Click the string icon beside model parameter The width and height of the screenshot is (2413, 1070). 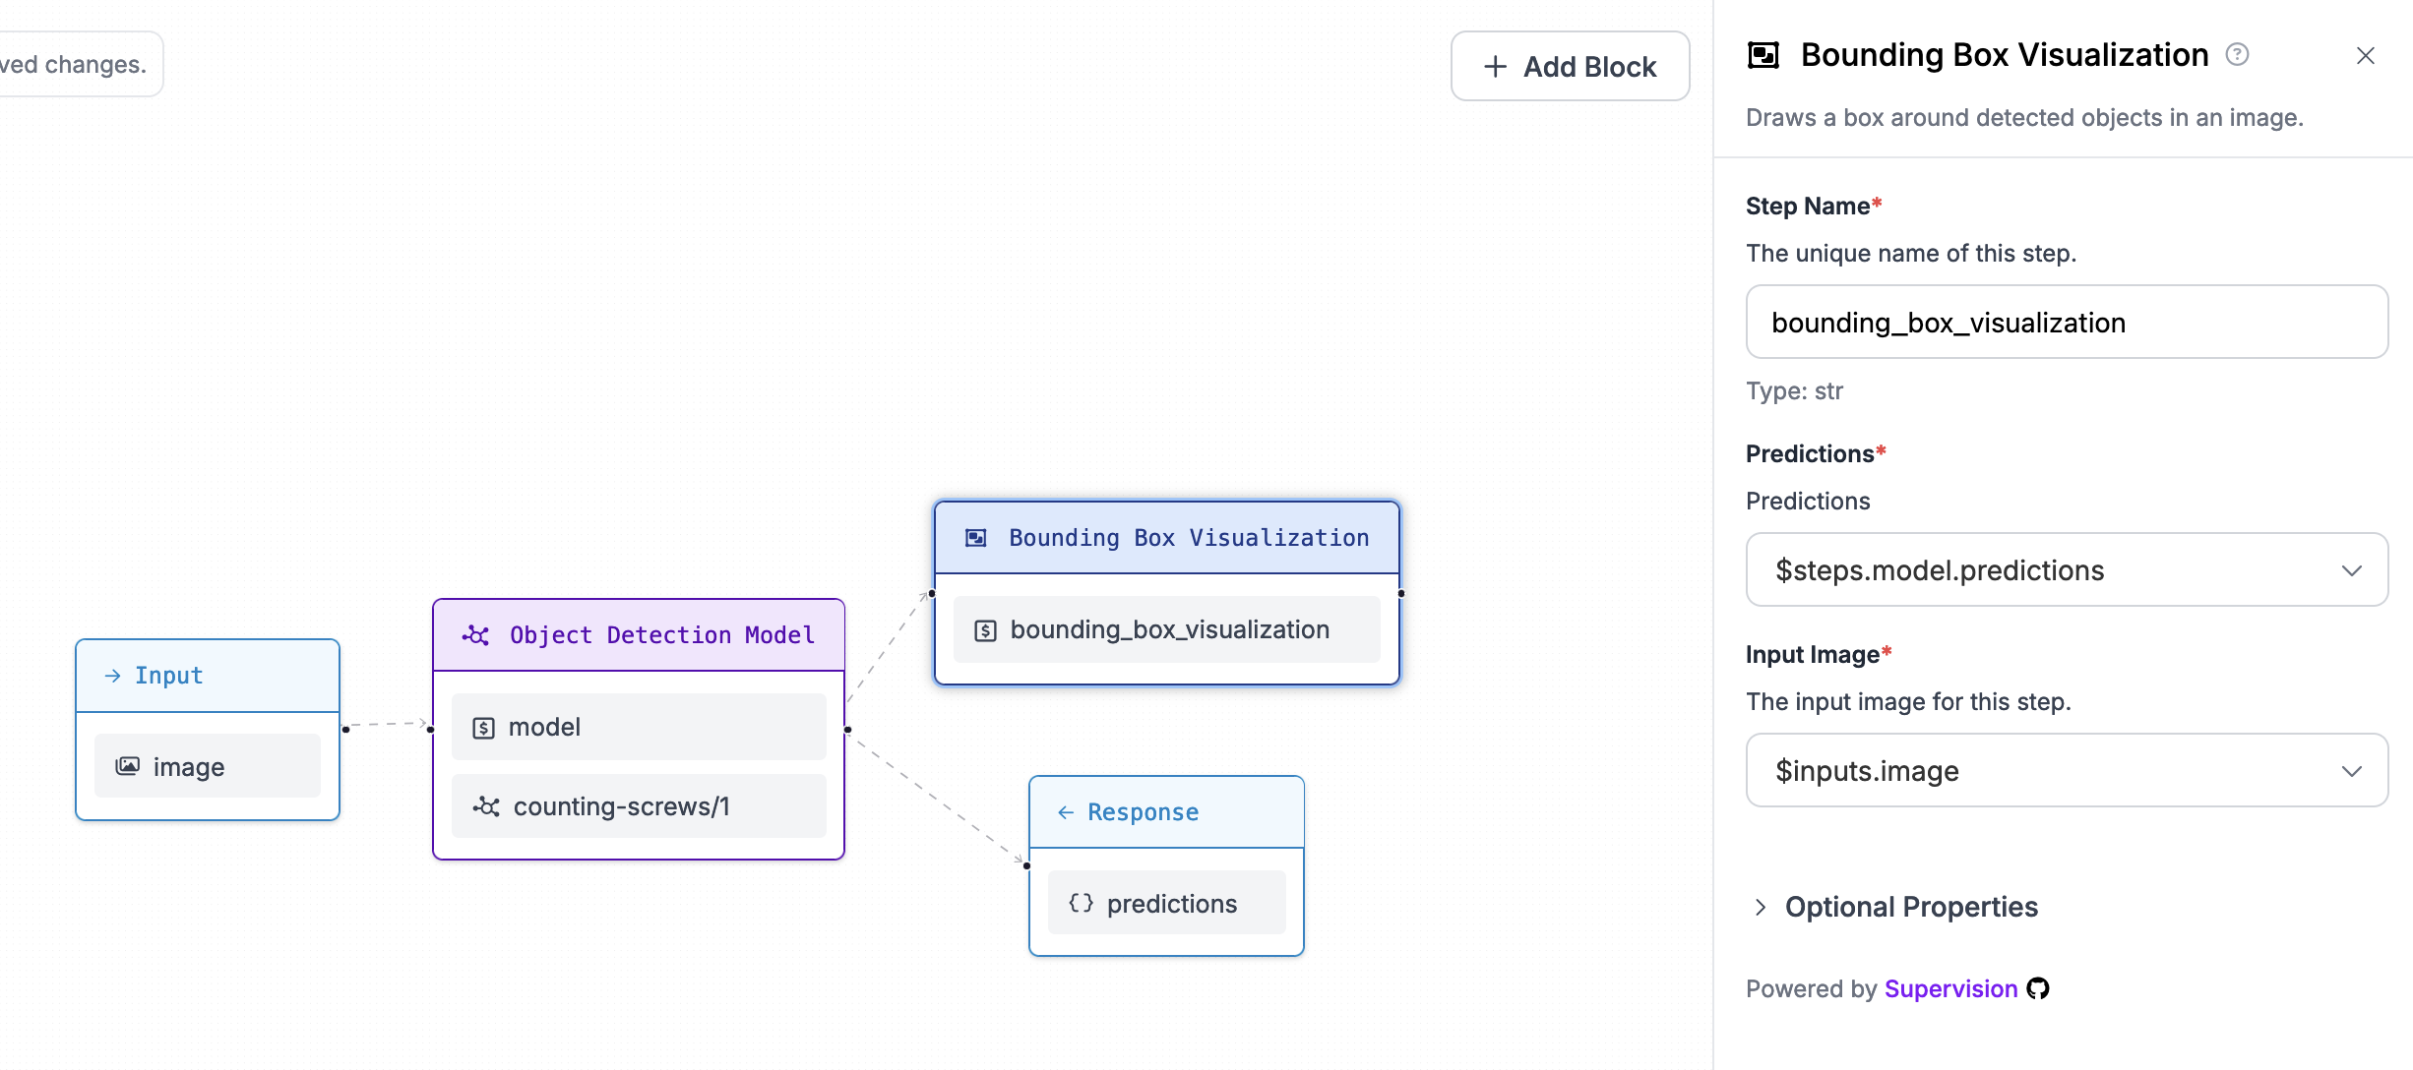483,727
